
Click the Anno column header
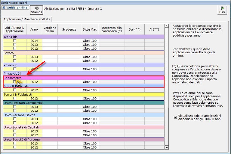34,29
